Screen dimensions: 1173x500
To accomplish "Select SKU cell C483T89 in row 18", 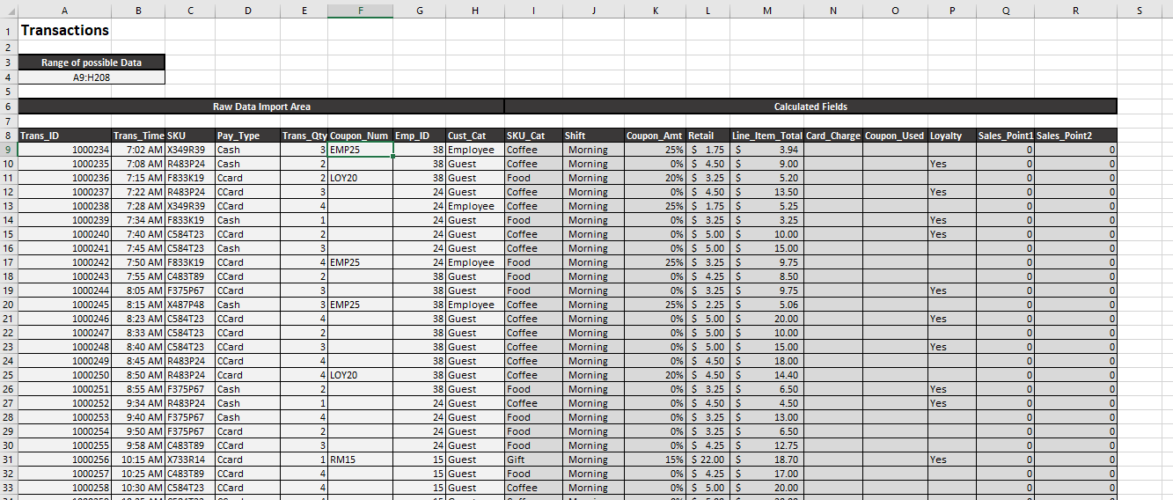I will pos(190,276).
